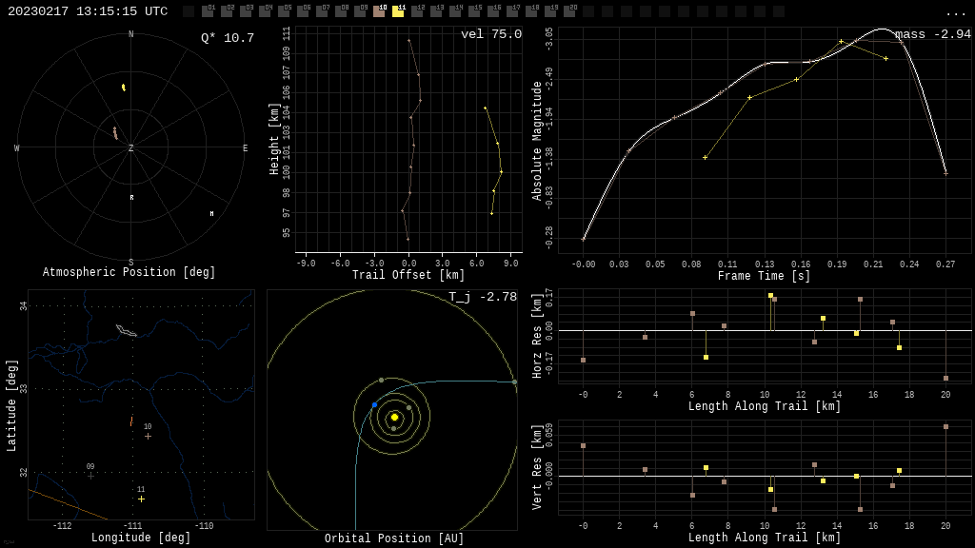Screen dimensions: 975x548
Task: Select station 10 cross marker on map
Action: coord(148,436)
